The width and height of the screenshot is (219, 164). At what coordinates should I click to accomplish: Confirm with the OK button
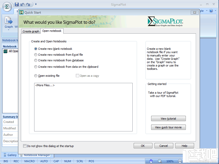point(143,146)
